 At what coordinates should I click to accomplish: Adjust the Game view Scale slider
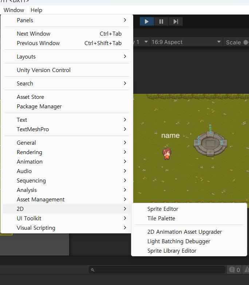pos(246,42)
